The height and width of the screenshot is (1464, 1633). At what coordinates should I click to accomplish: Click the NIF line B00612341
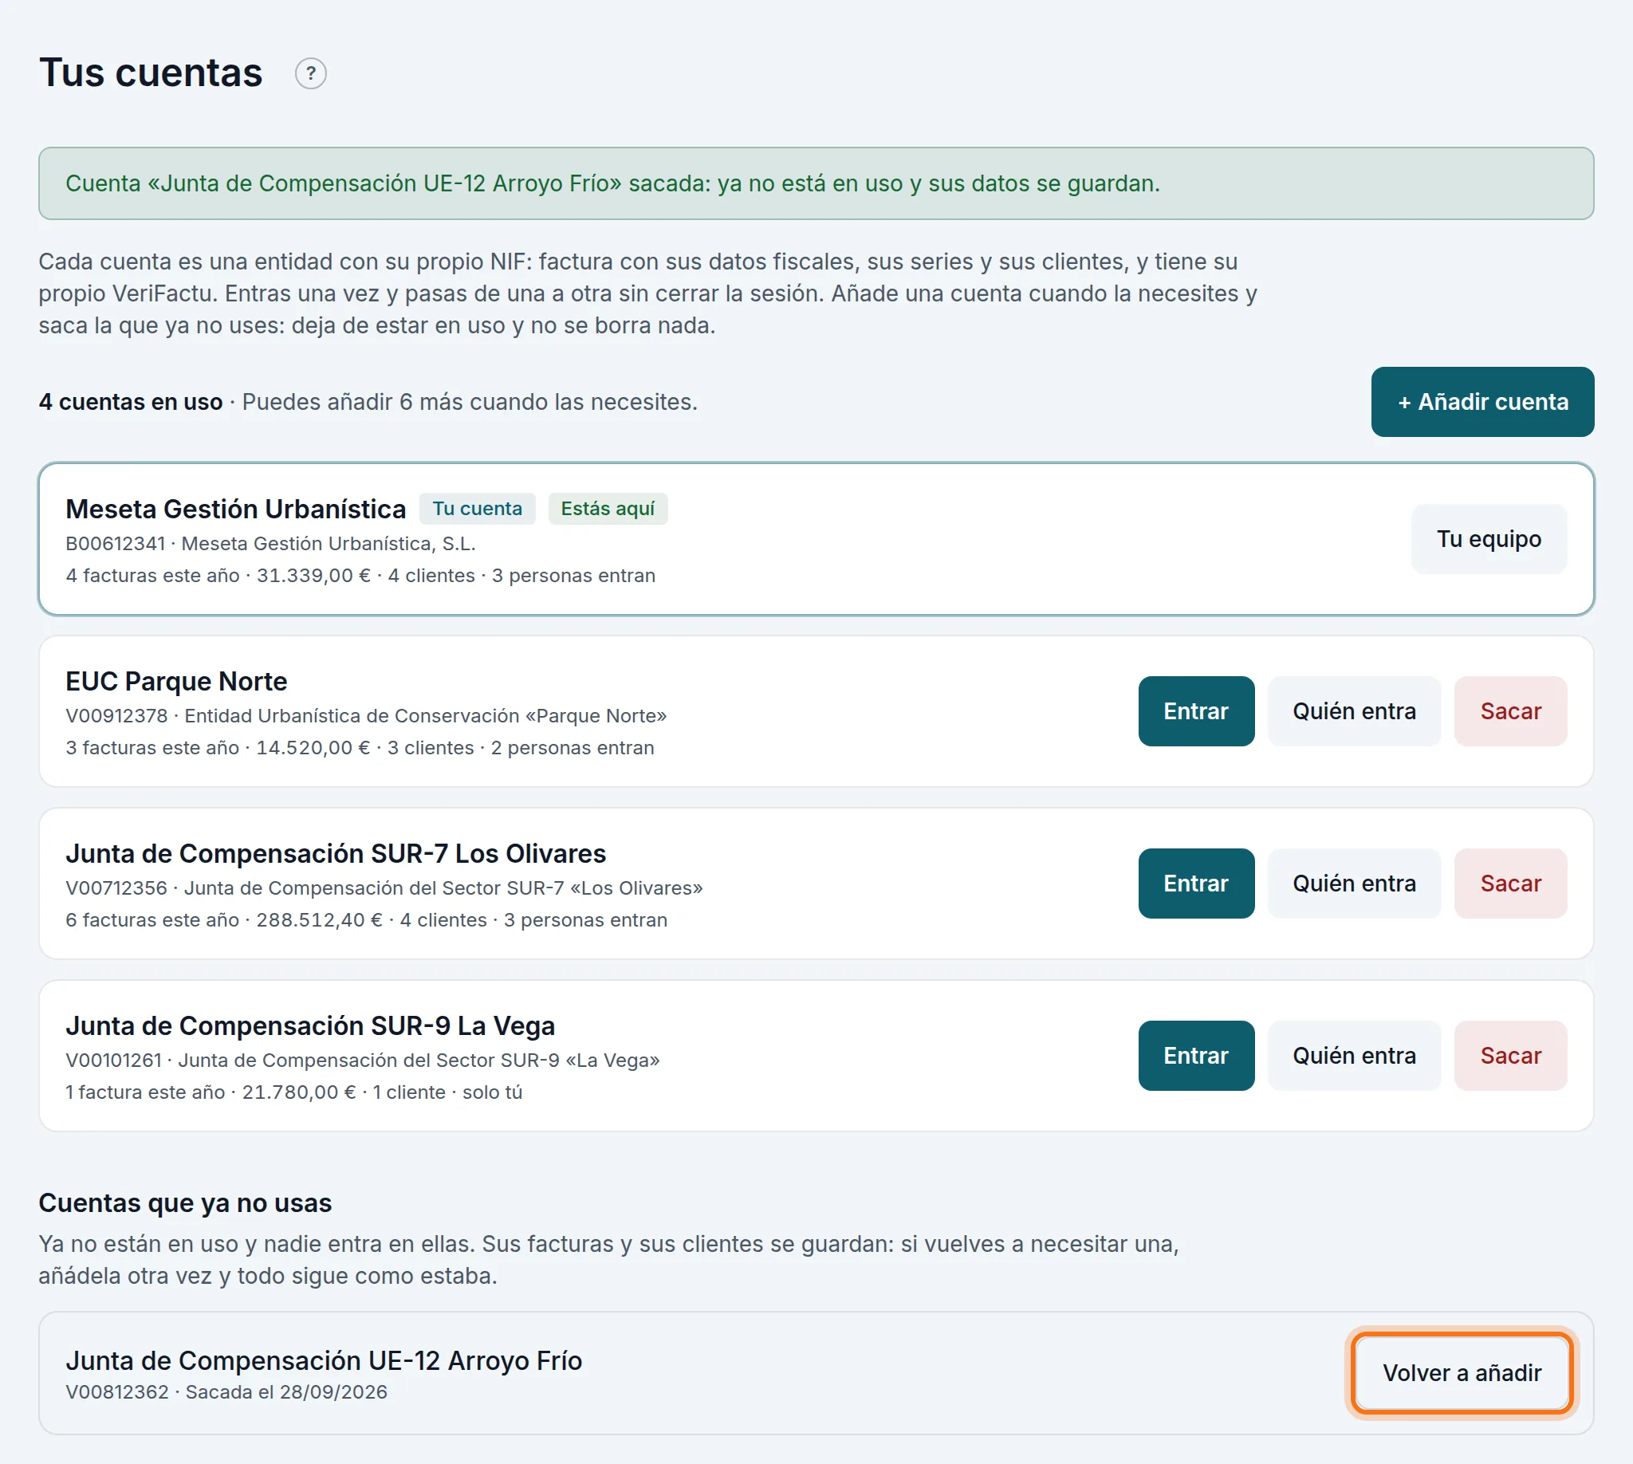[x=270, y=544]
